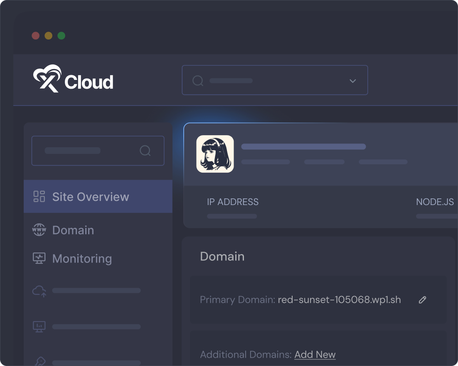Click the NODE.JS label
This screenshot has width=458, height=366.
(x=435, y=202)
